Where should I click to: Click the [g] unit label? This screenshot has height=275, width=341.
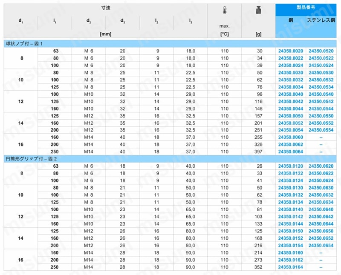click(258, 34)
